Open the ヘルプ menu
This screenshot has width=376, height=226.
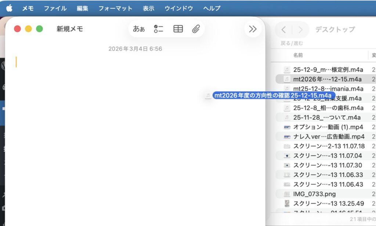point(212,8)
